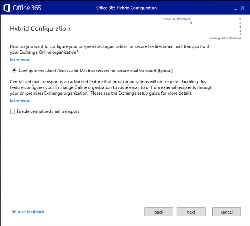Click the Office 365 logo icon

point(7,8)
